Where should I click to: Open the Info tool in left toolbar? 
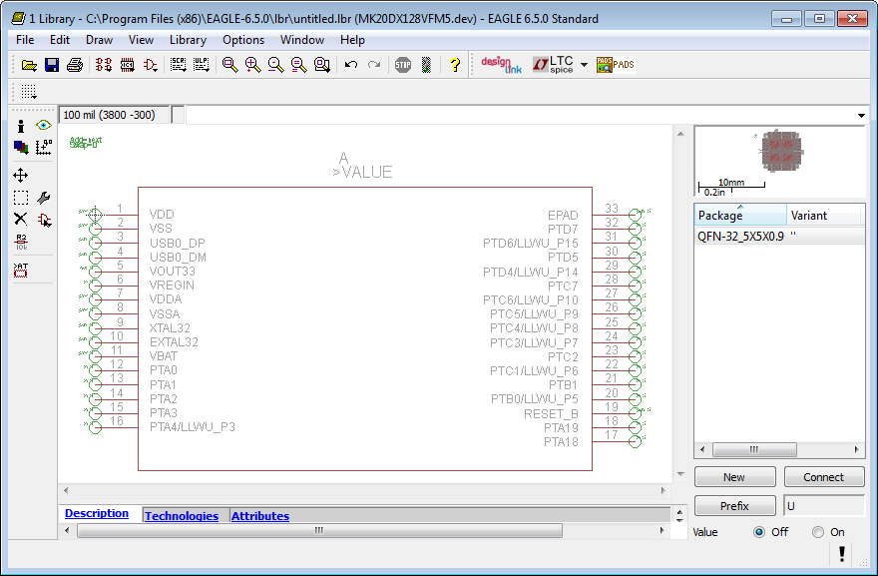(x=21, y=126)
